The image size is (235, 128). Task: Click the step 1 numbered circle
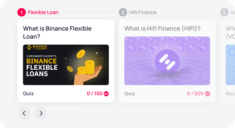tap(21, 12)
